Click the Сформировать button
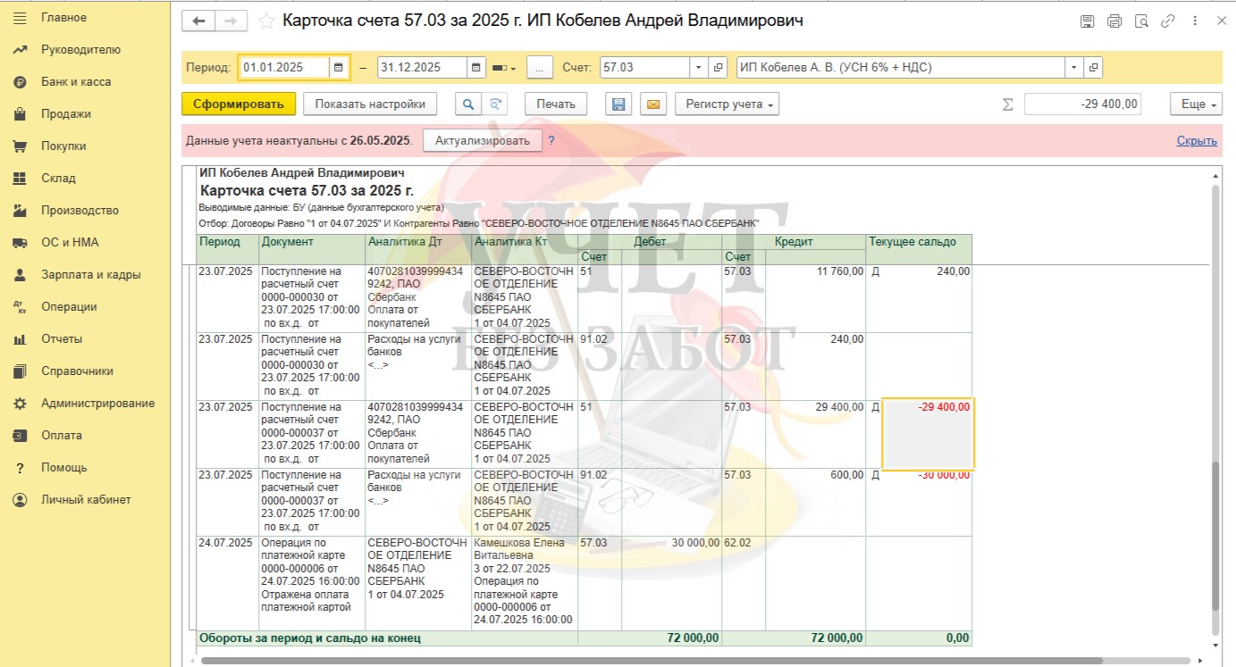The image size is (1236, 667). coord(238,104)
